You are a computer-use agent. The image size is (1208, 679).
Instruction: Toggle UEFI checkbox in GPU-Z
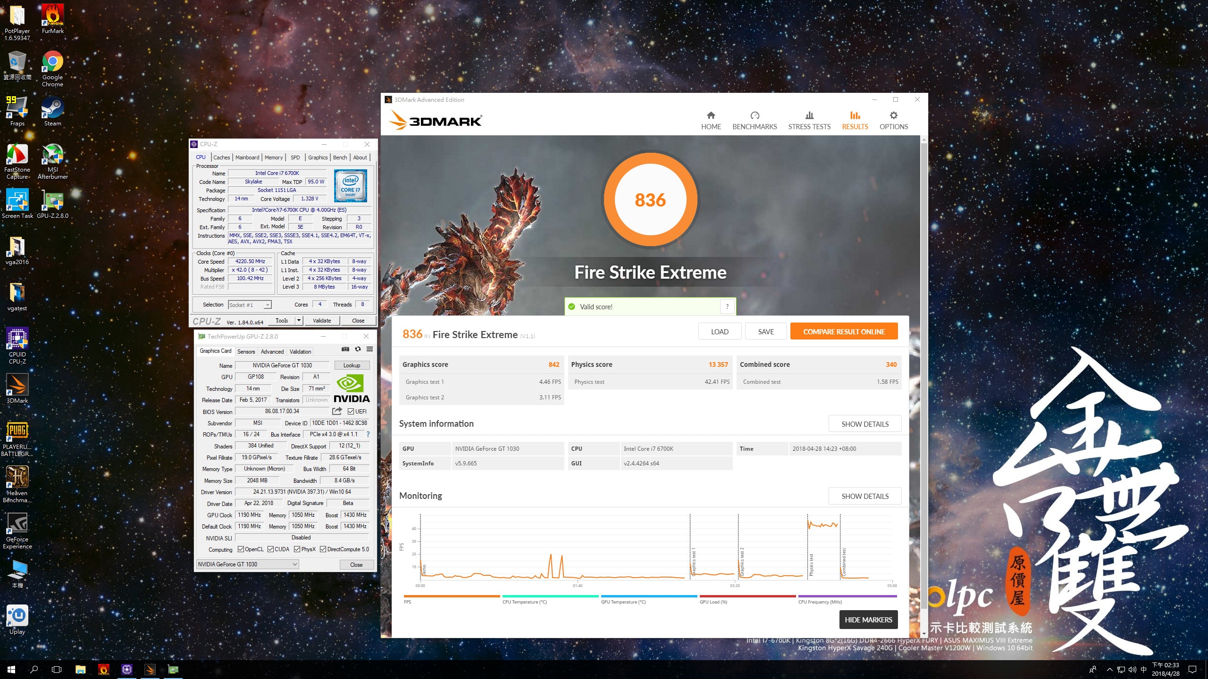click(351, 411)
